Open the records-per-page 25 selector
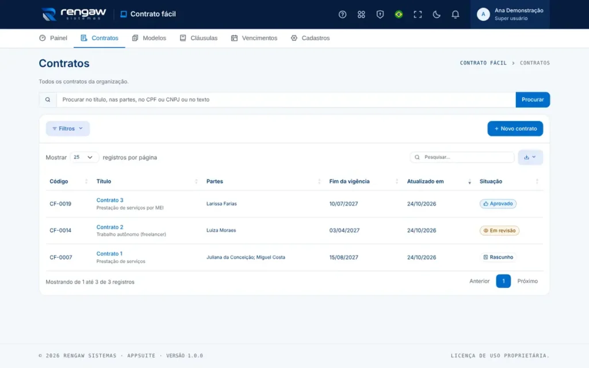 84,158
